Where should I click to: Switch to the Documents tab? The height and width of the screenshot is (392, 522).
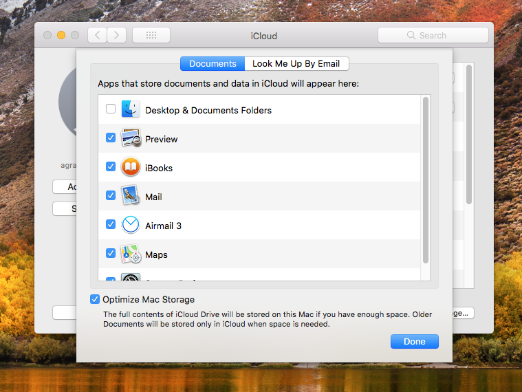(x=213, y=63)
